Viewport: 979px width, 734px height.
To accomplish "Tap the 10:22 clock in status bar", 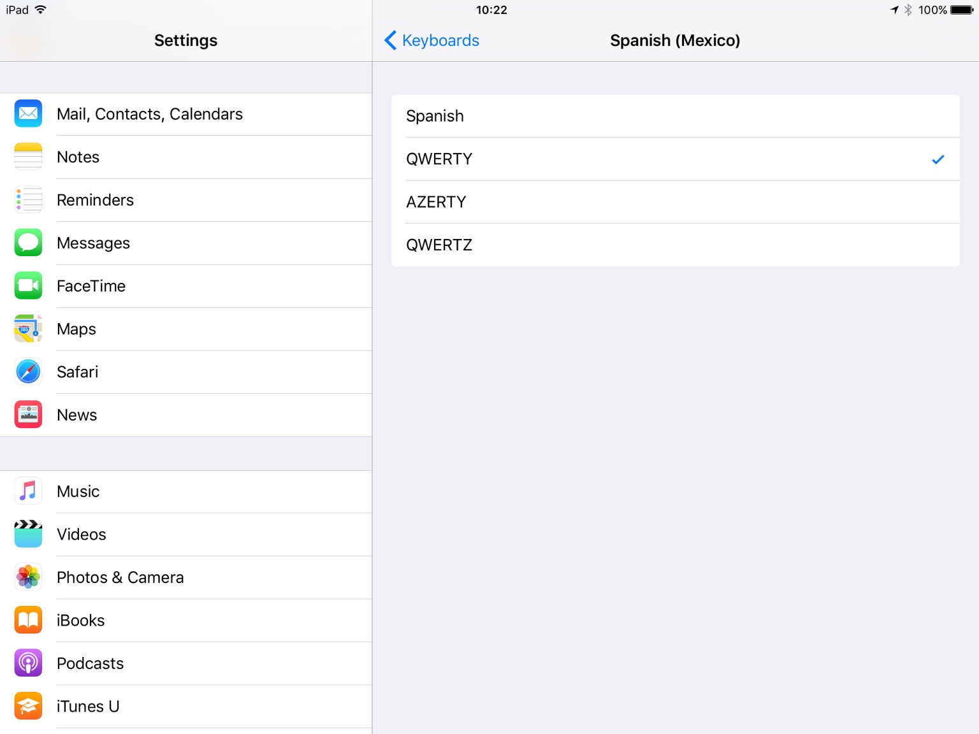I will pyautogui.click(x=491, y=10).
